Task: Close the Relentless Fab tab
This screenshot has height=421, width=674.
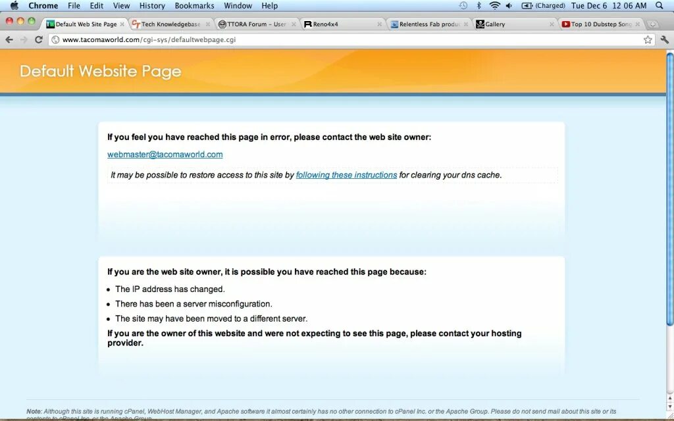Action: coord(466,24)
